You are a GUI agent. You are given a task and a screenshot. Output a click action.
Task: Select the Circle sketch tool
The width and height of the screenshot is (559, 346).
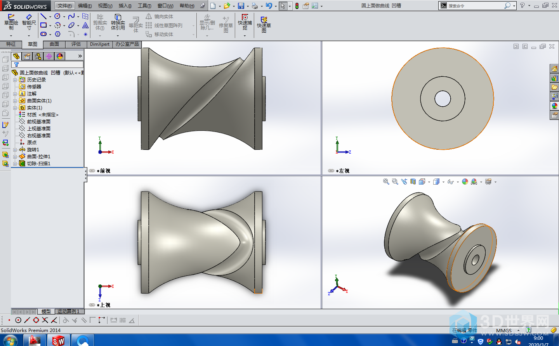(x=57, y=16)
